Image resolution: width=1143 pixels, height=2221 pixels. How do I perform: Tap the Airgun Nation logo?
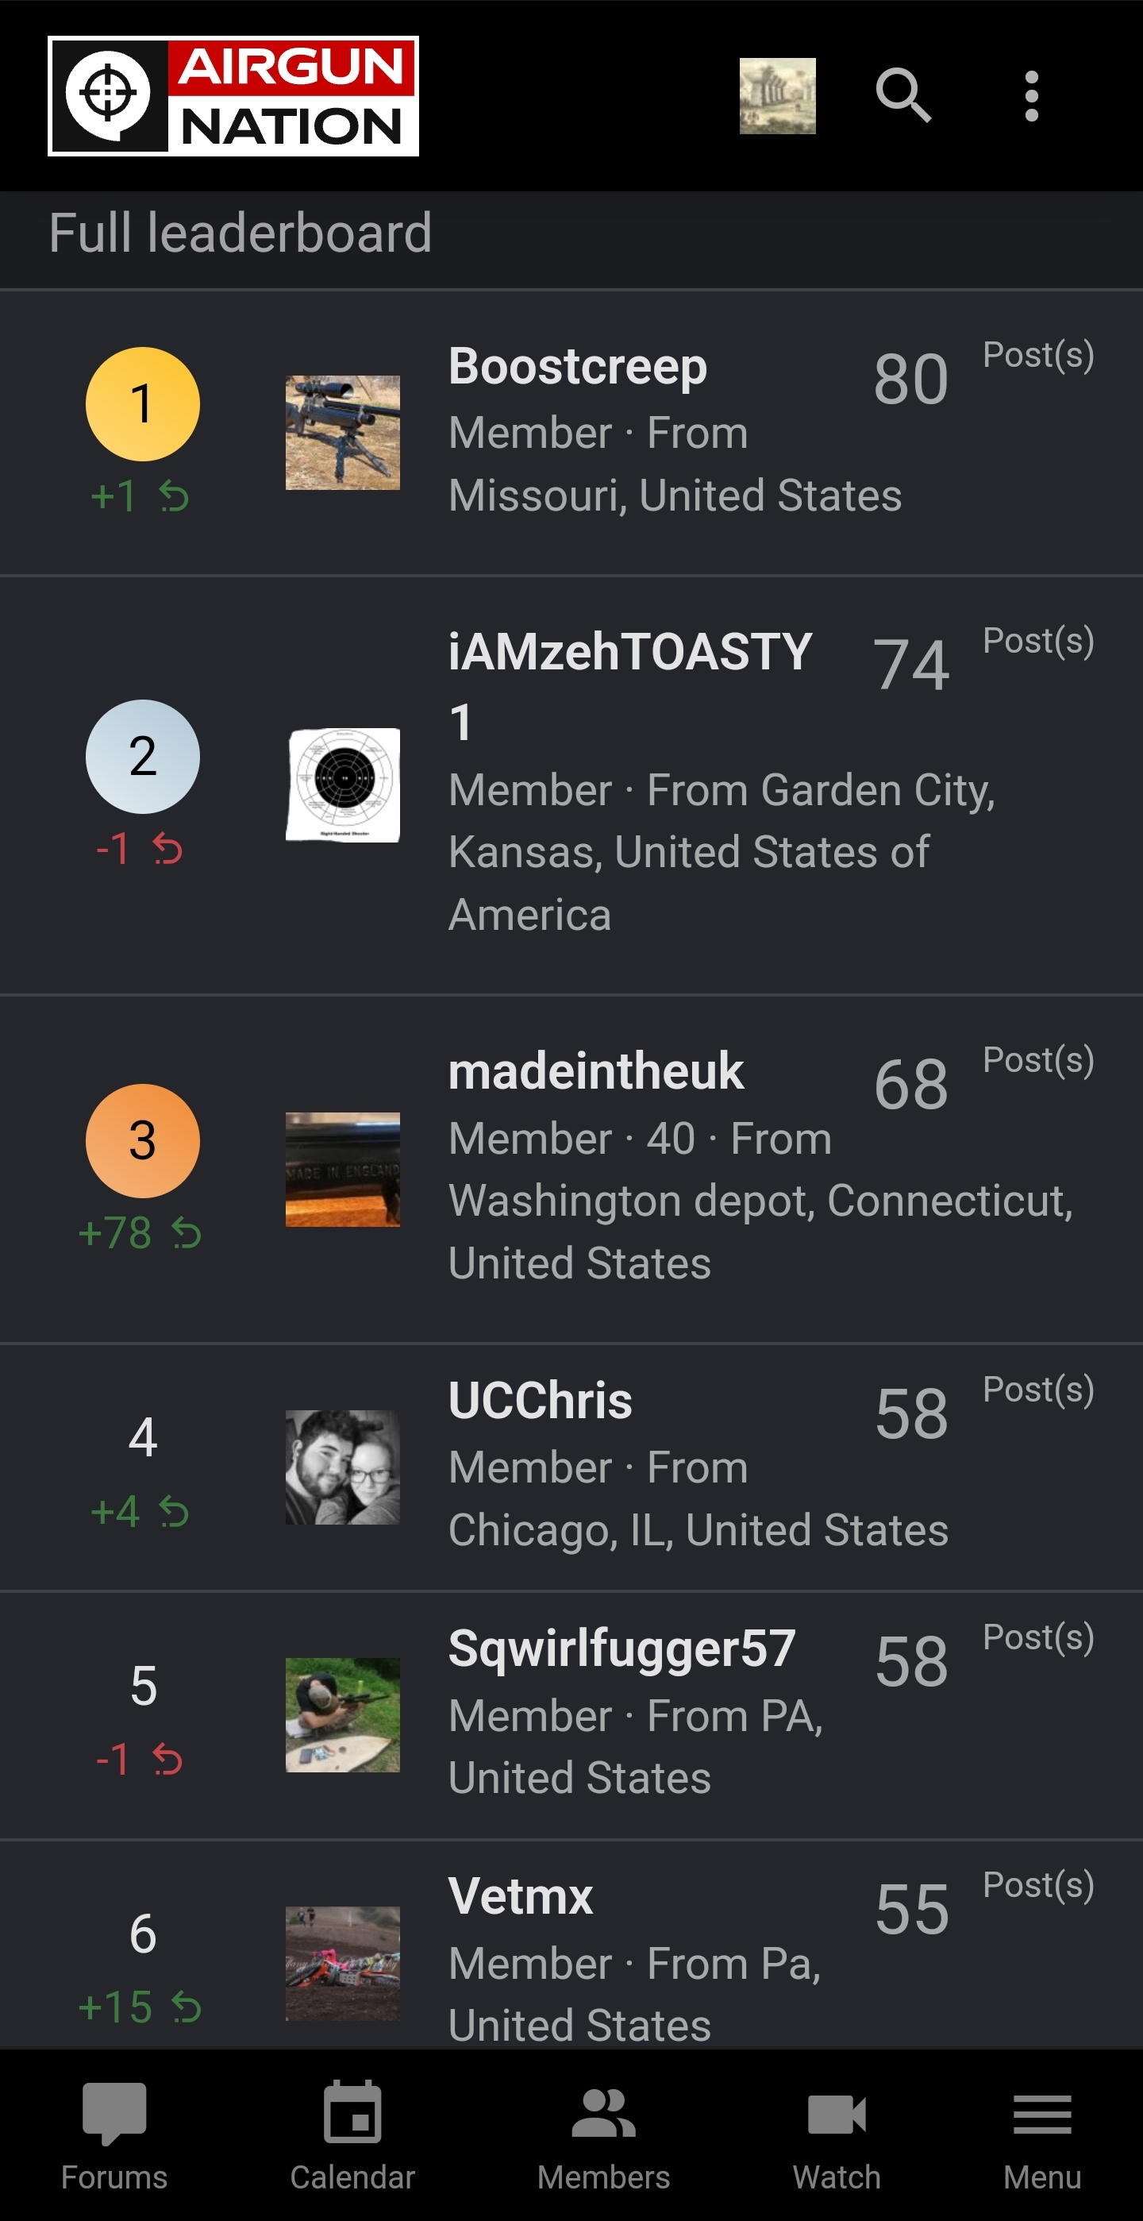pos(233,96)
